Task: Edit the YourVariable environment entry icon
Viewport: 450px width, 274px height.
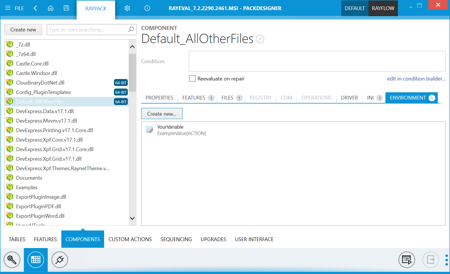Action: click(149, 130)
